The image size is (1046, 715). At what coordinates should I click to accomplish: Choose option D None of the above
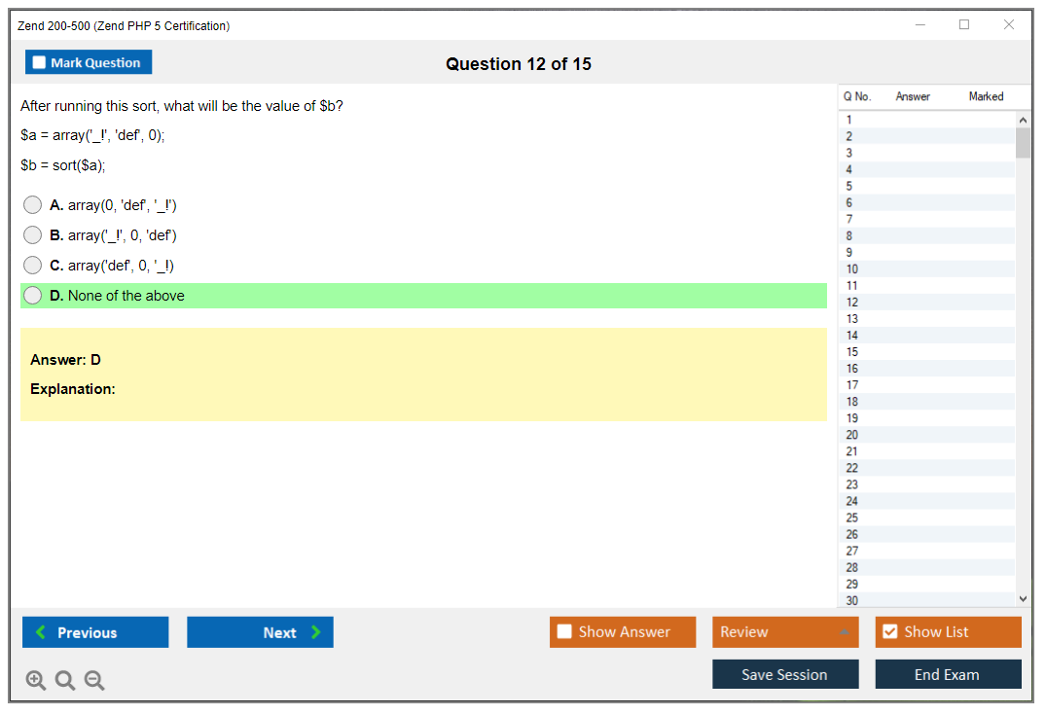33,296
